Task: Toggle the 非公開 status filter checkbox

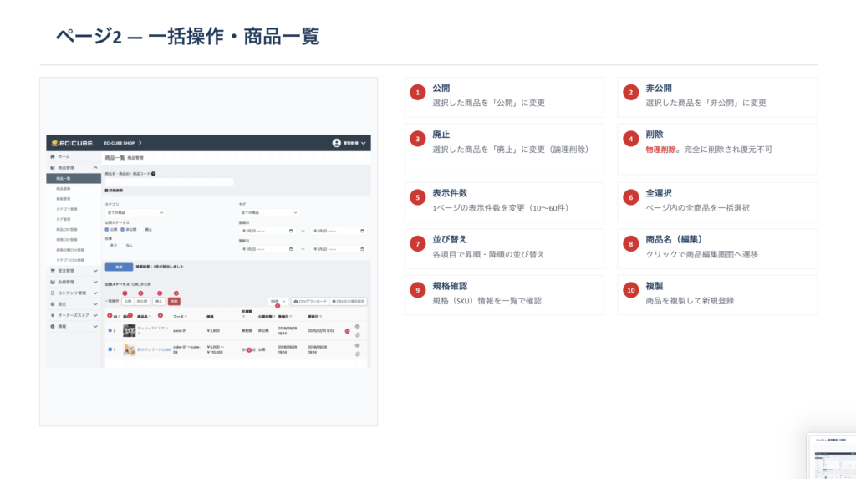Action: pos(122,229)
